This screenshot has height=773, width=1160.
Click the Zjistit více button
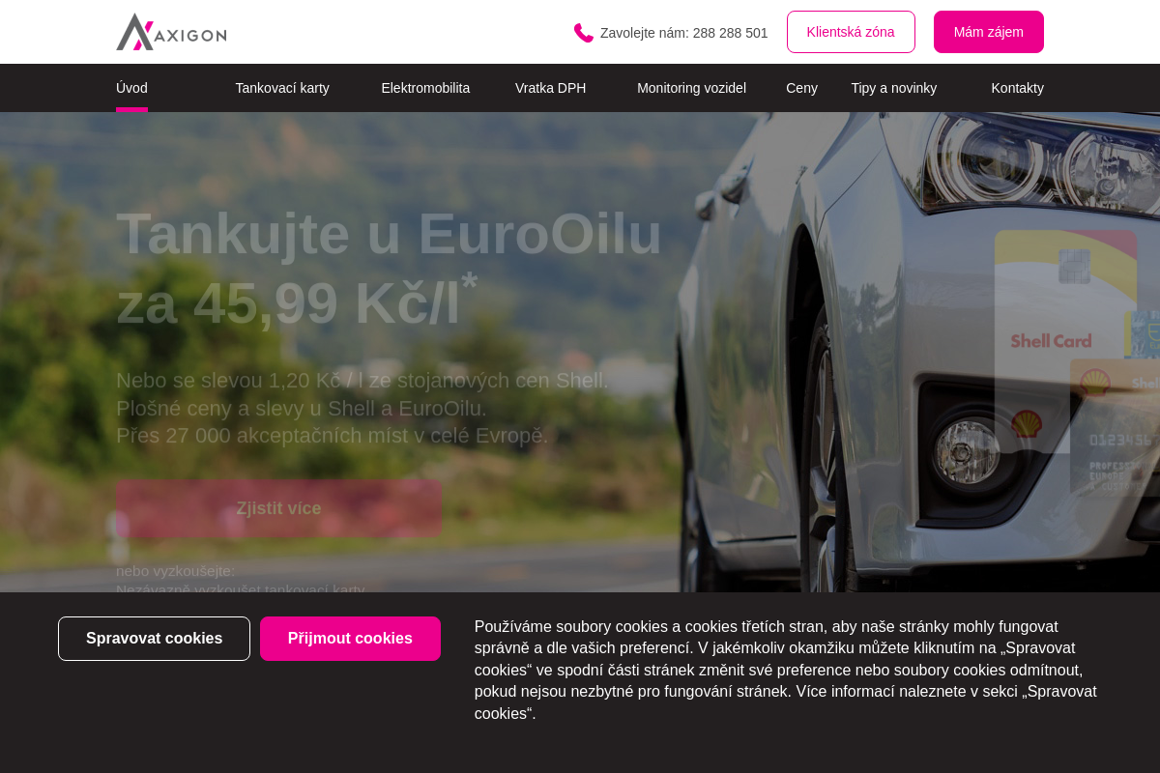[278, 508]
